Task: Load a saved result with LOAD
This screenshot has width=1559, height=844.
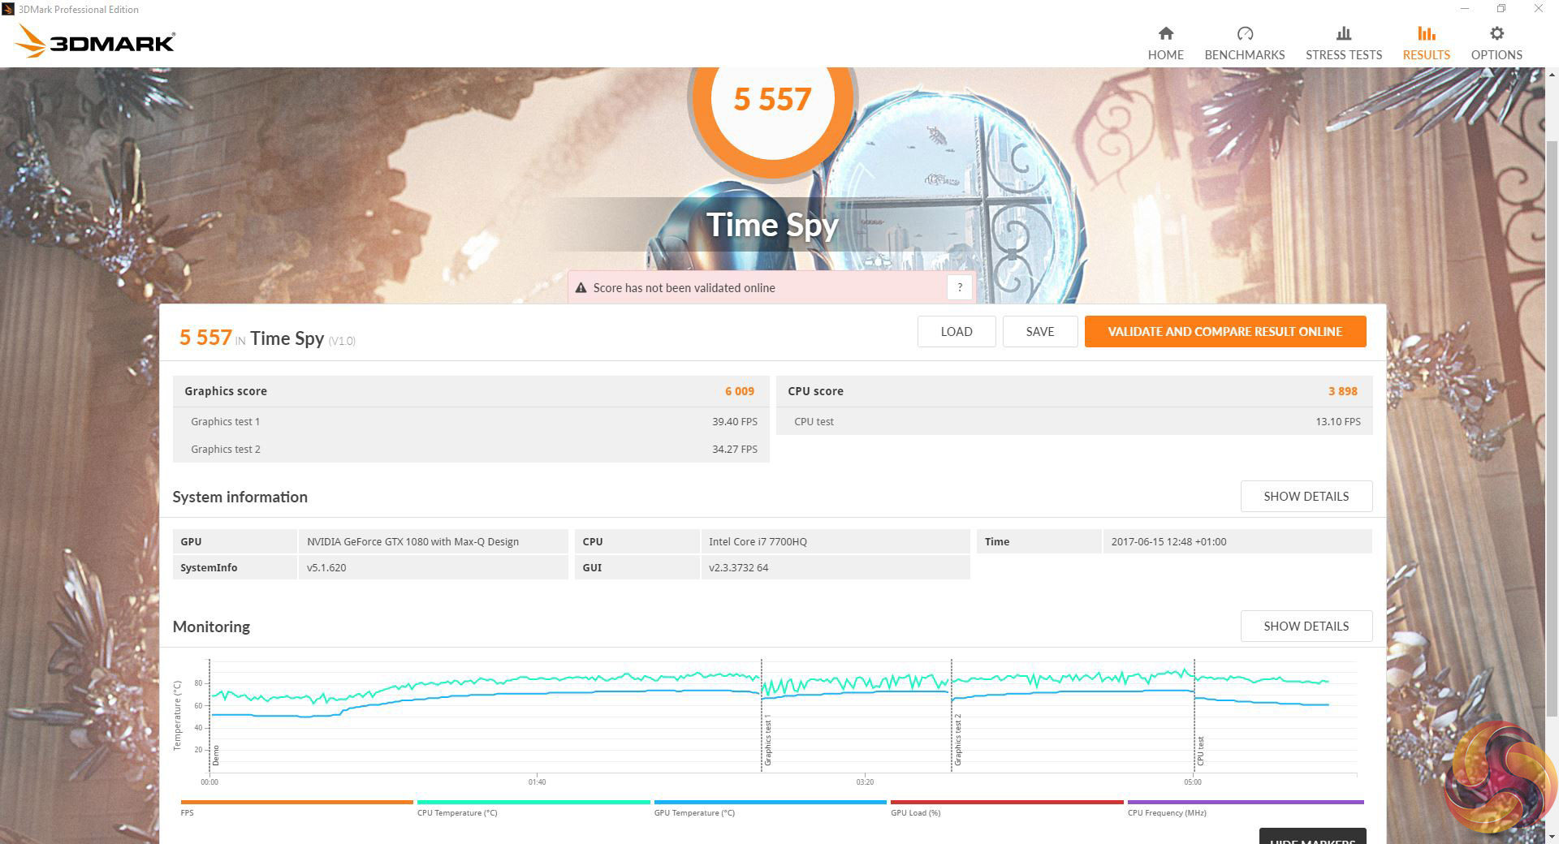Action: [x=957, y=331]
